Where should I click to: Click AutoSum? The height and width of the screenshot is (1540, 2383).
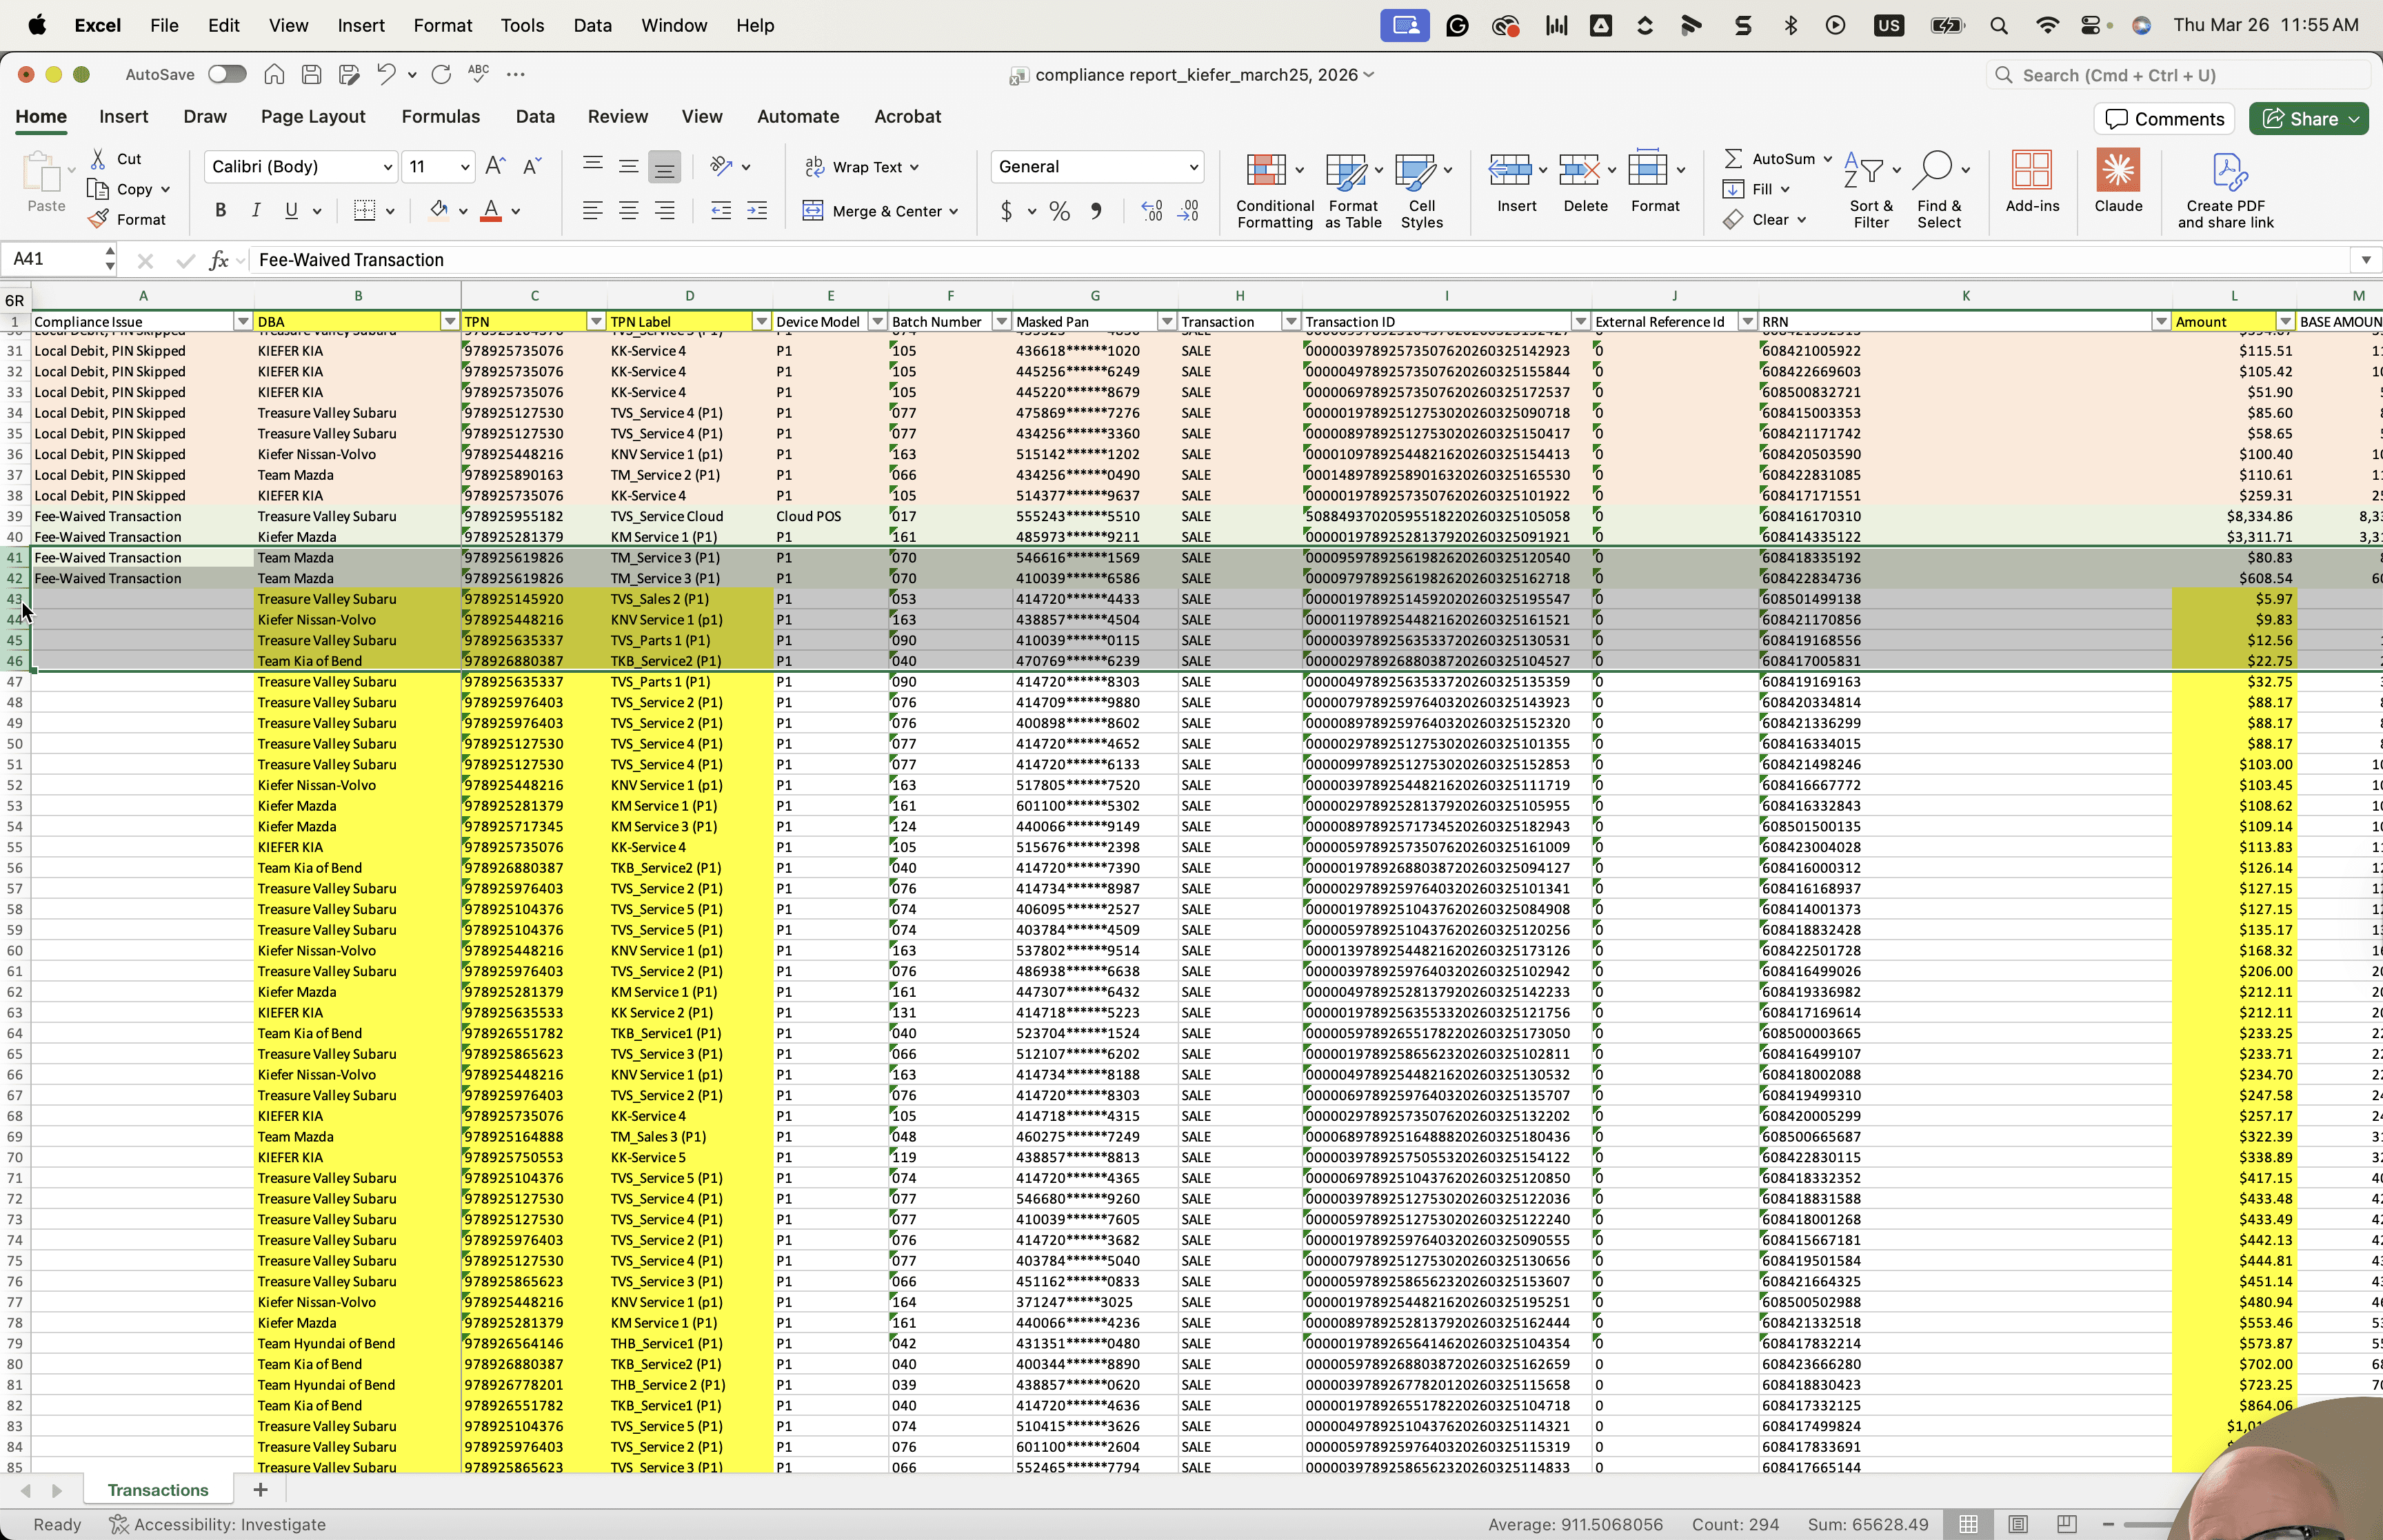(1778, 158)
